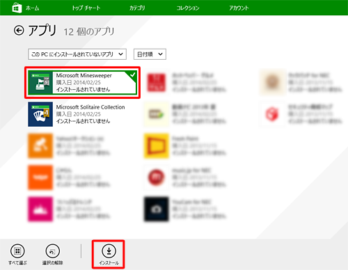The height and width of the screenshot is (270, 348).
Task: Click the dark camera app tile icon
Action: 157,209
